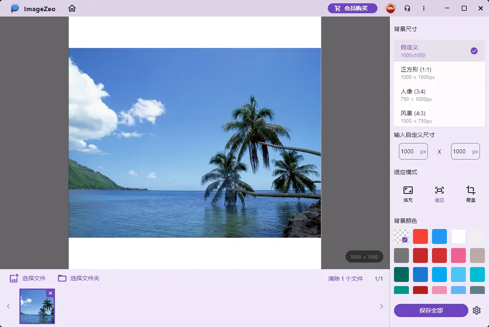
Task: Choose the 风景 (4:3) size preset
Action: tap(439, 117)
